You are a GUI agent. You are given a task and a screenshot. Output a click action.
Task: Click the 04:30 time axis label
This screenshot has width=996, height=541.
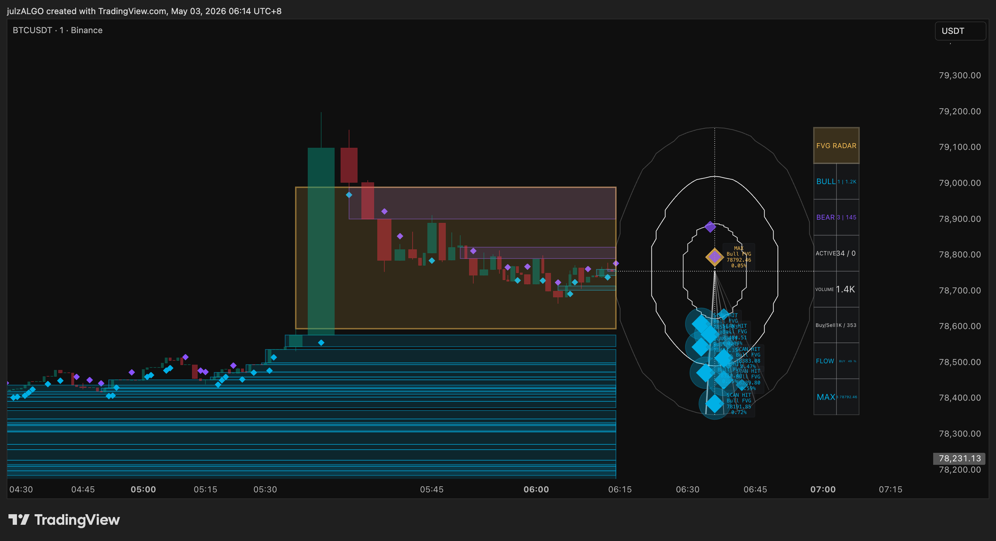21,490
